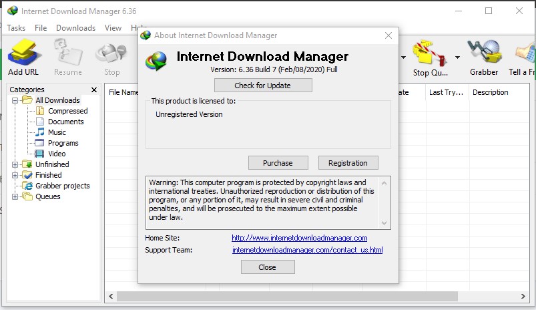Screen dimensions: 536x310
Task: Click the Stop Queue toolbar icon
Action: coord(429,53)
